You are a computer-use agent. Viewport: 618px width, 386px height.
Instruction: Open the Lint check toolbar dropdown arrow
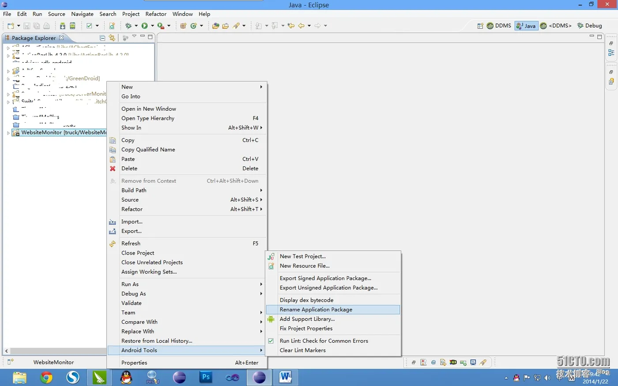click(x=97, y=26)
